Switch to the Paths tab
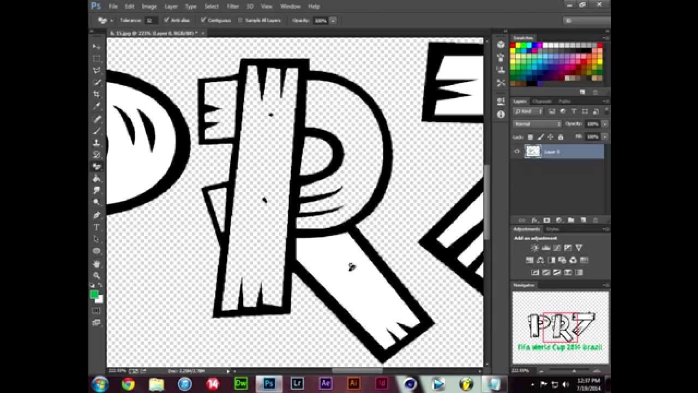Viewport: 698px width, 393px height. [x=564, y=102]
